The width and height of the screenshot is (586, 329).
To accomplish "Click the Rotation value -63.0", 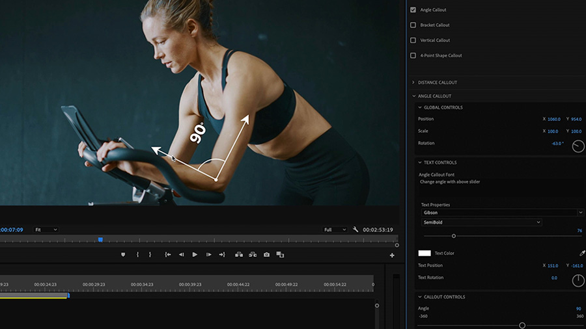I will tap(557, 143).
